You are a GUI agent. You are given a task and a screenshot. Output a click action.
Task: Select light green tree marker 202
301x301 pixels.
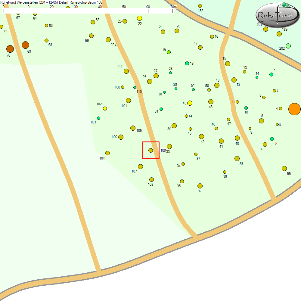[288, 46]
